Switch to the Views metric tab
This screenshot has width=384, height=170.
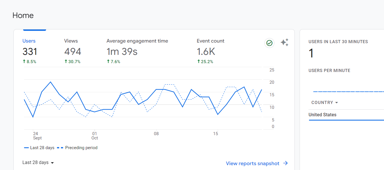73,51
